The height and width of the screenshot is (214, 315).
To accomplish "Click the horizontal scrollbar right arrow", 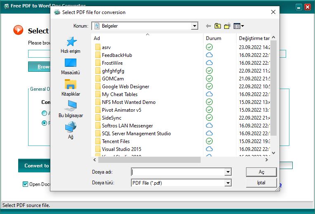I will point(267,160).
